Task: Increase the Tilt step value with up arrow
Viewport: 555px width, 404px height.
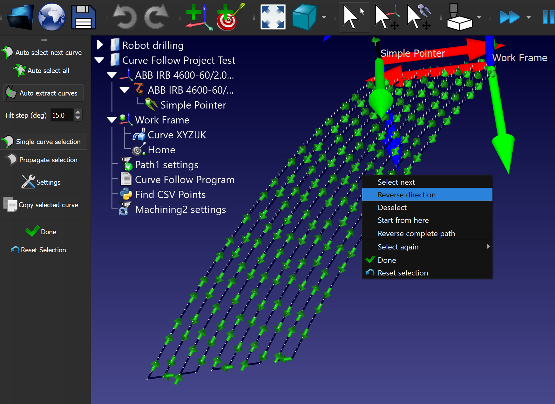Action: coord(78,112)
